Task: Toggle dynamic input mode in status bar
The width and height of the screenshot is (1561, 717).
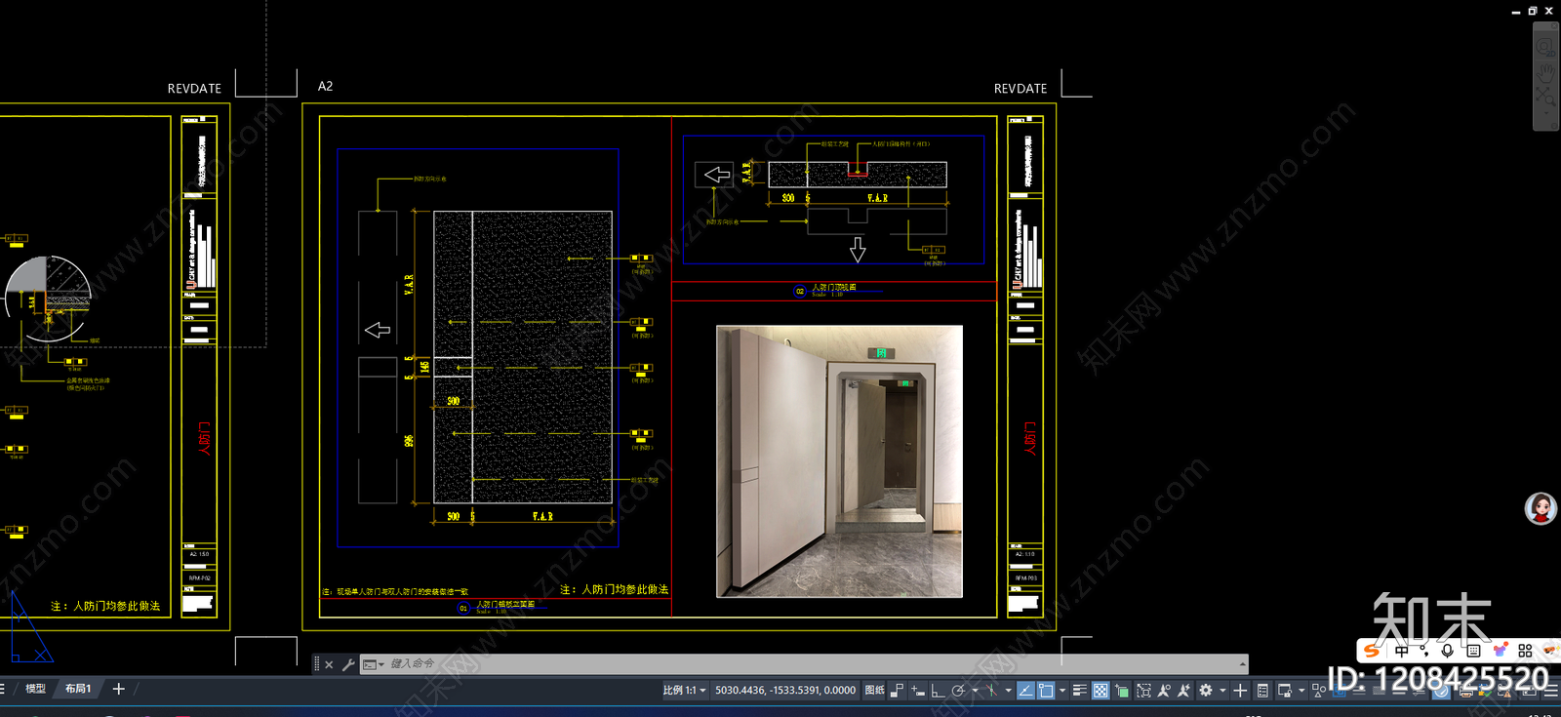Action: [917, 690]
